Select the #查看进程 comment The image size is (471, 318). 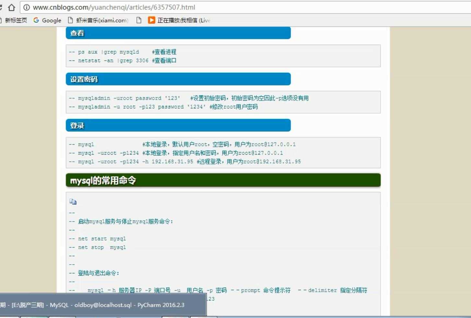click(x=164, y=52)
